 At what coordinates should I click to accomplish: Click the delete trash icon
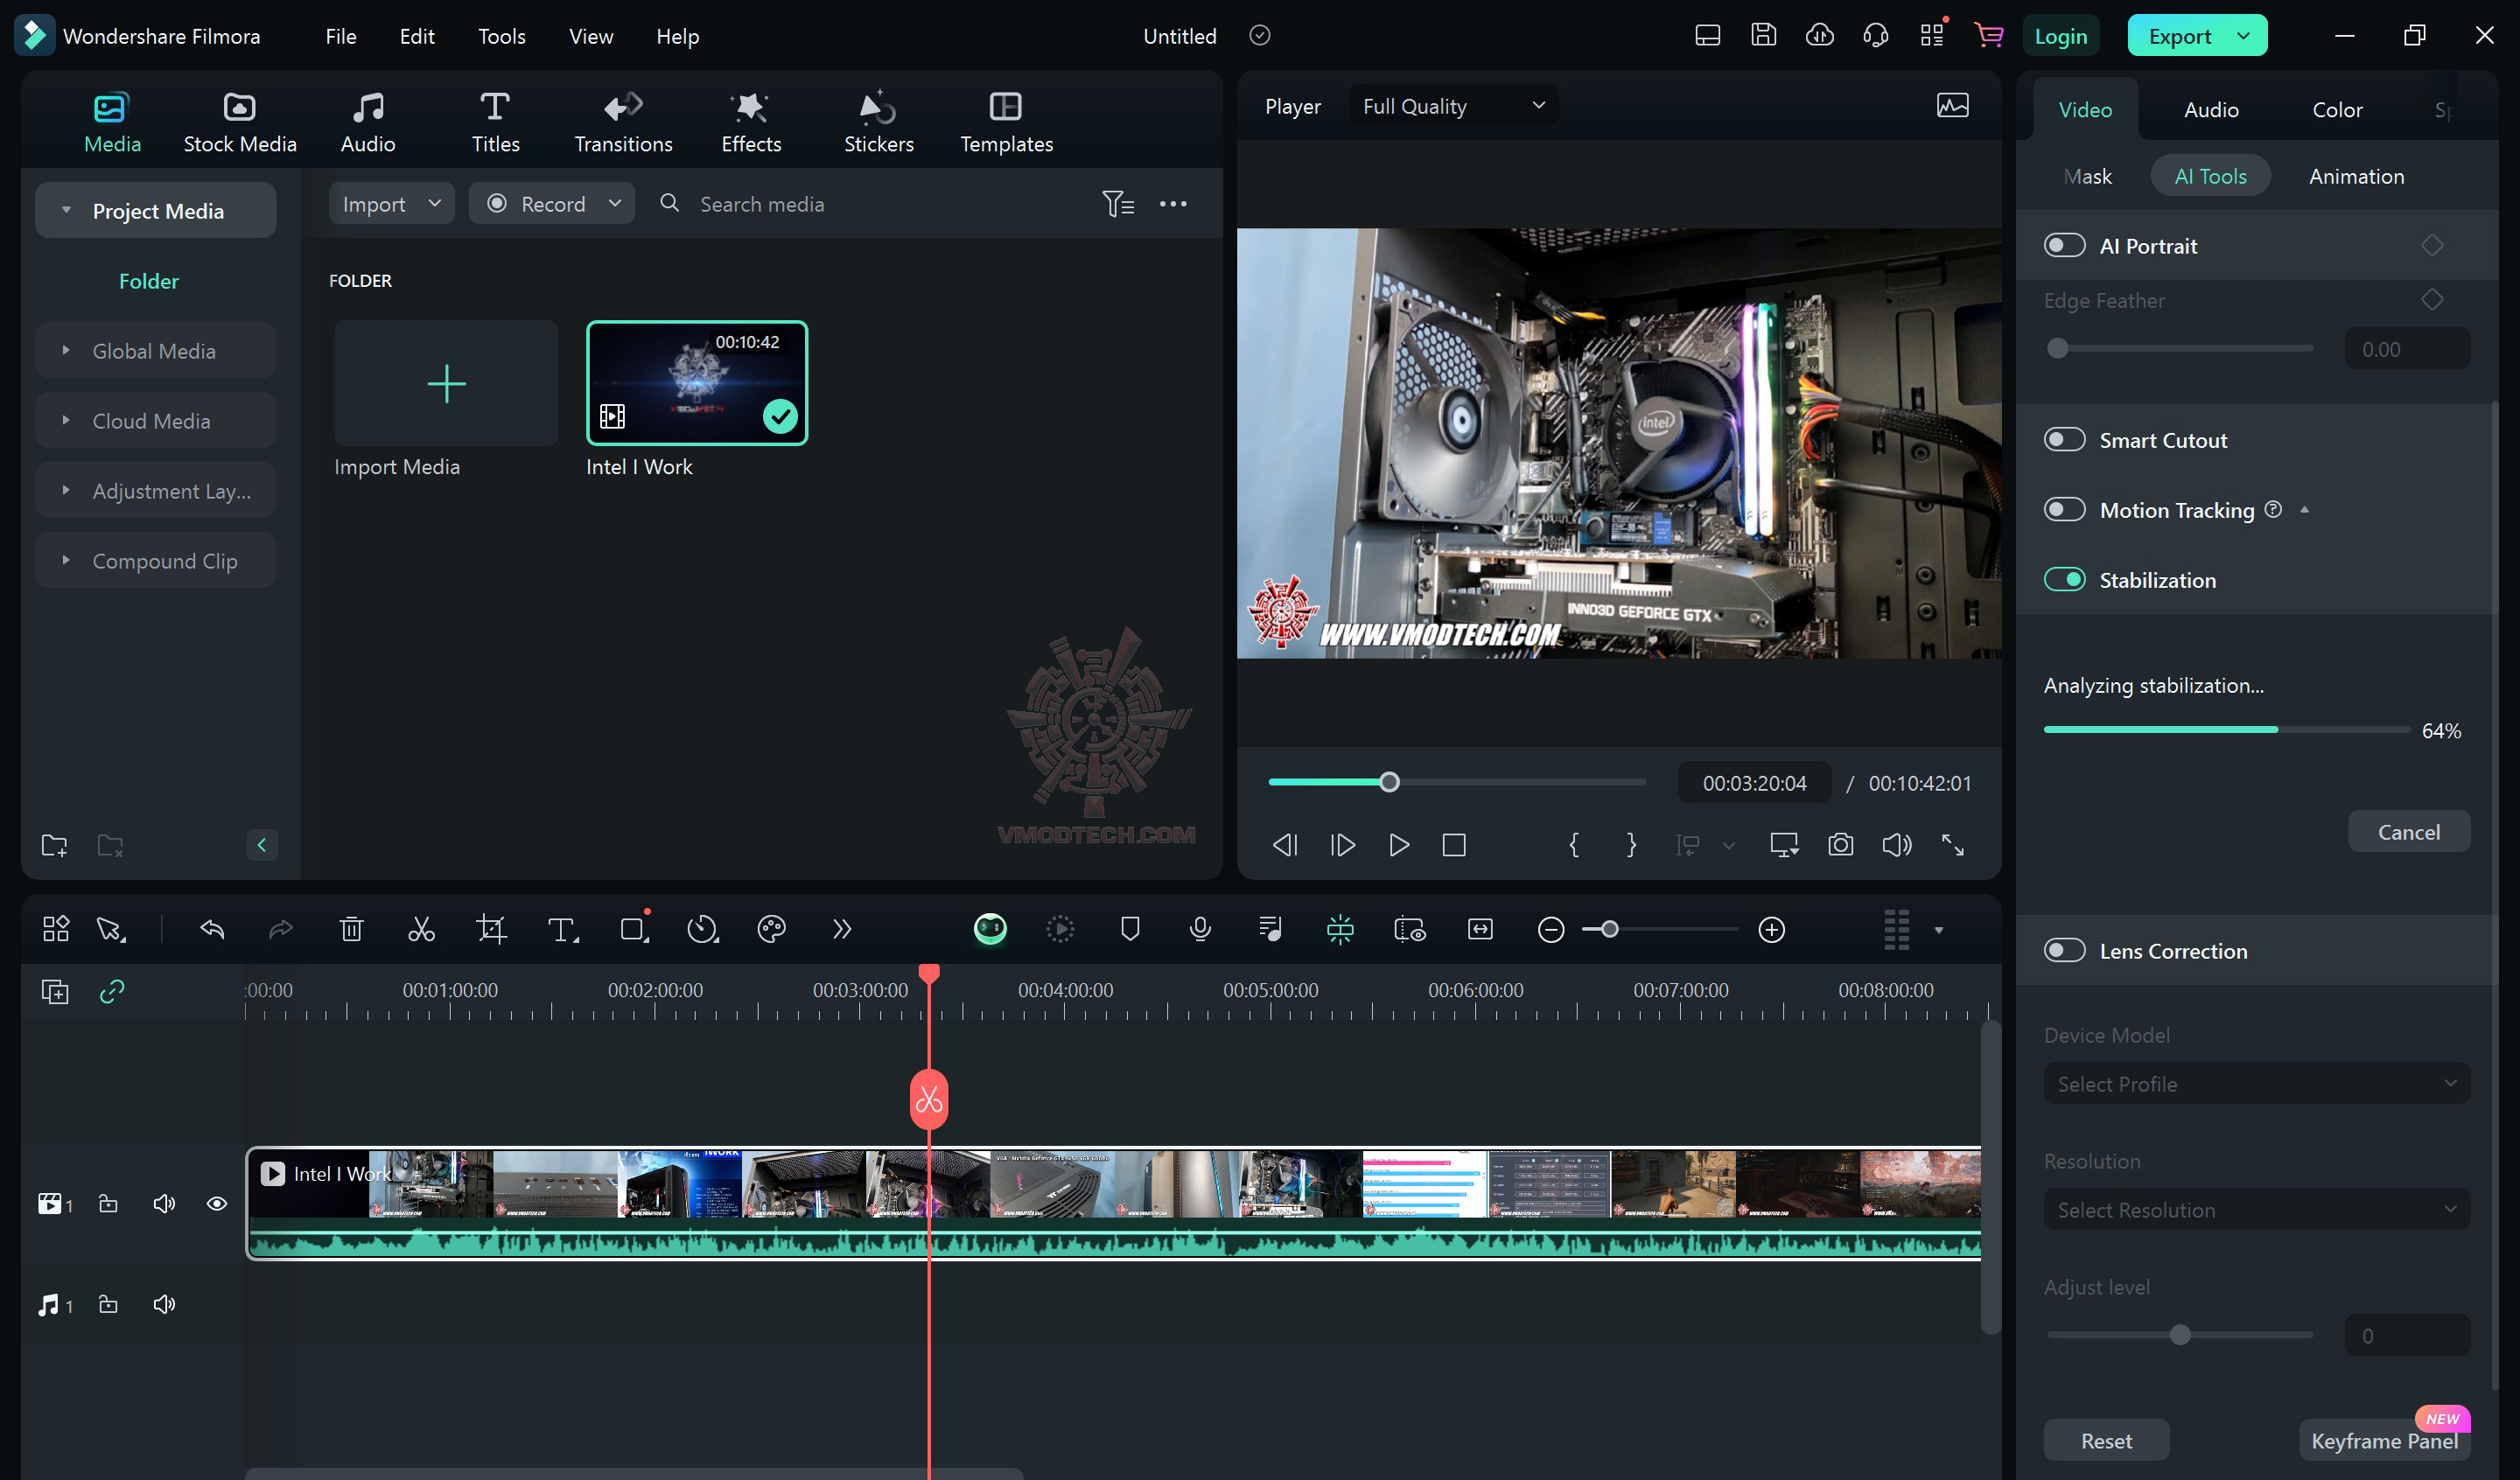pos(351,930)
